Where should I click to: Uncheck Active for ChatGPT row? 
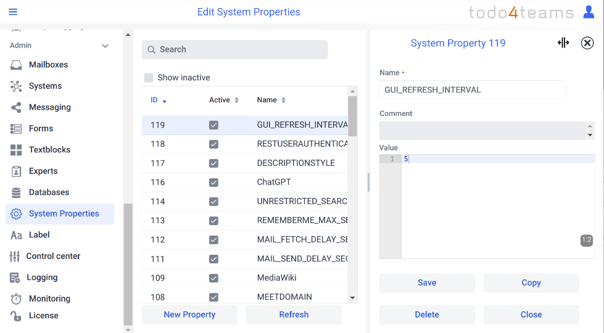point(213,182)
